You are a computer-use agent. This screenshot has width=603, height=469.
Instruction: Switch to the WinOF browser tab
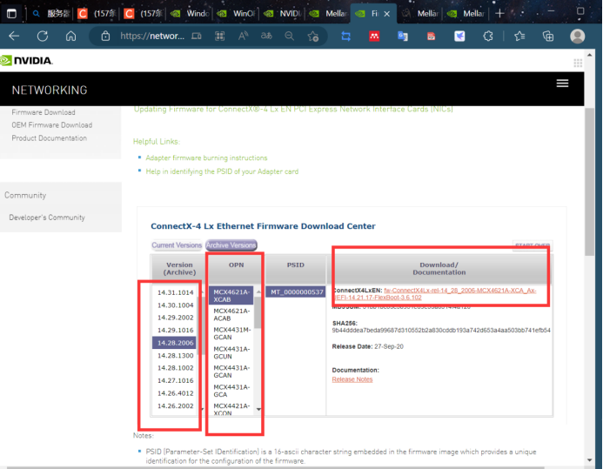(236, 14)
